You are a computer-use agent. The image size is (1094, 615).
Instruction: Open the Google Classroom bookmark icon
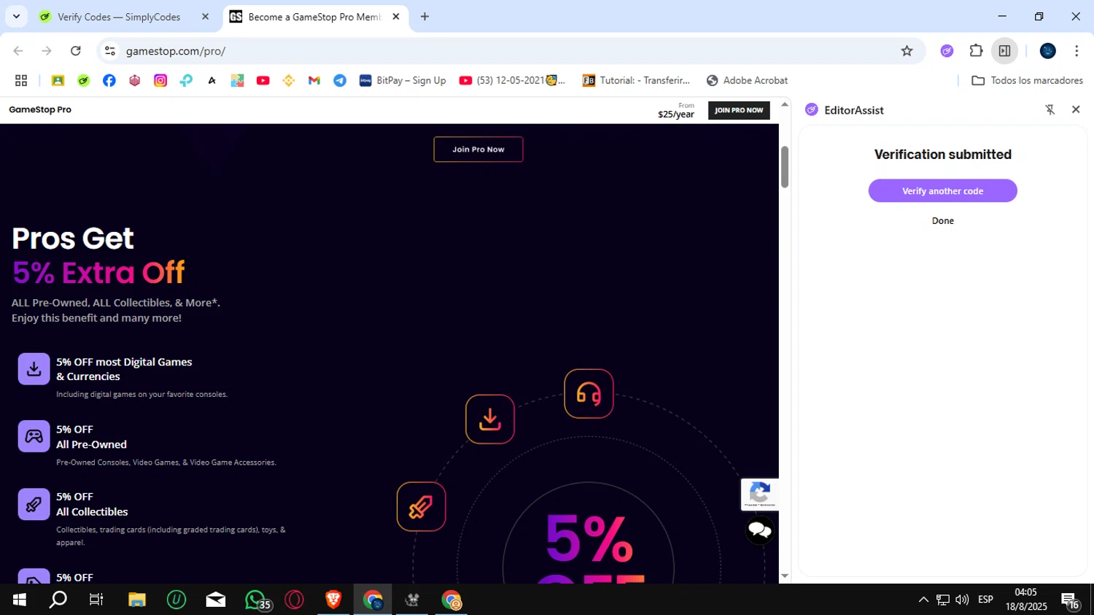click(x=58, y=80)
